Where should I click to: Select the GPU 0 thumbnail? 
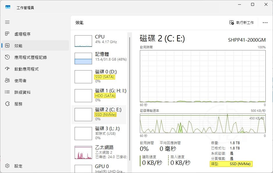coord(83,169)
